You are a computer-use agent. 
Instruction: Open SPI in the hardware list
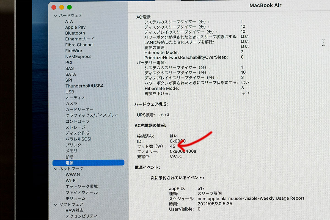69,80
